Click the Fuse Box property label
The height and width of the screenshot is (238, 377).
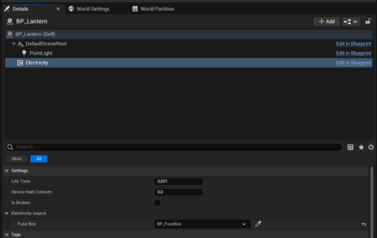pos(26,224)
